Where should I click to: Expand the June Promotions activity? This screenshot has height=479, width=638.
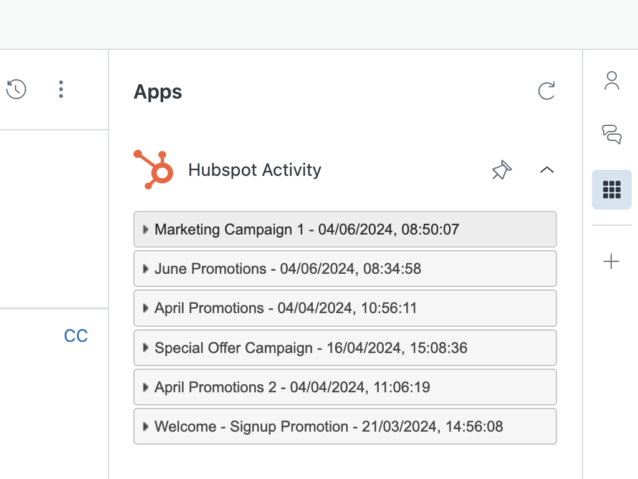tap(145, 269)
